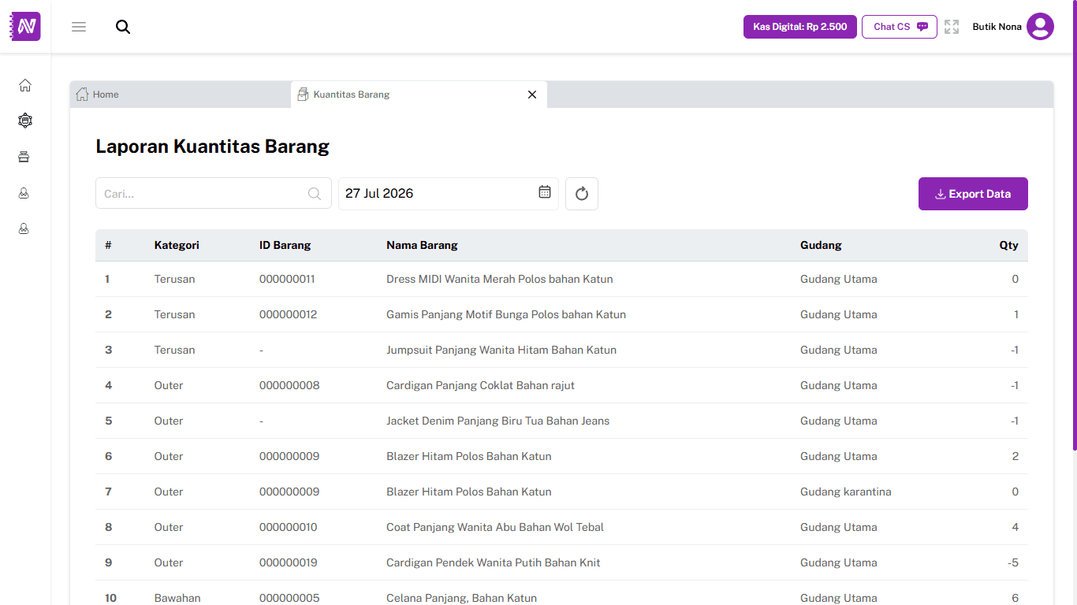Select Cardigan Pendek Wanita Putih row
Screen dimensions: 1077x605
coord(561,562)
